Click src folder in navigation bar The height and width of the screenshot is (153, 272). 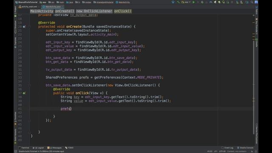(51, 2)
